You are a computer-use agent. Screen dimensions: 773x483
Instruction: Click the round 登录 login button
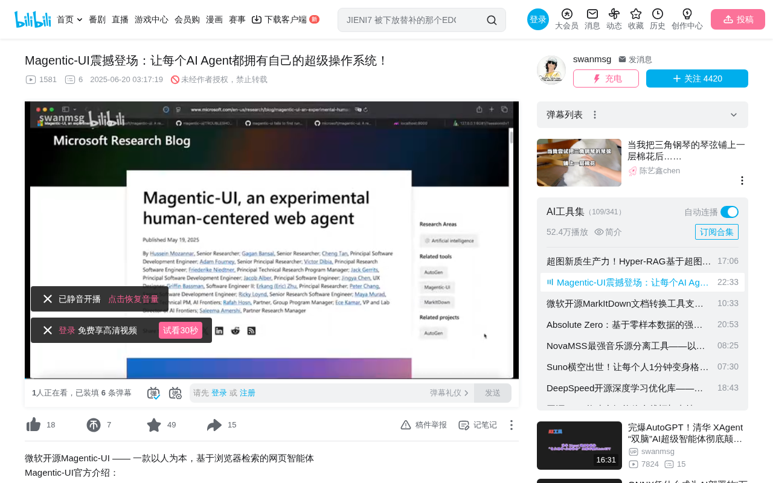tap(538, 19)
